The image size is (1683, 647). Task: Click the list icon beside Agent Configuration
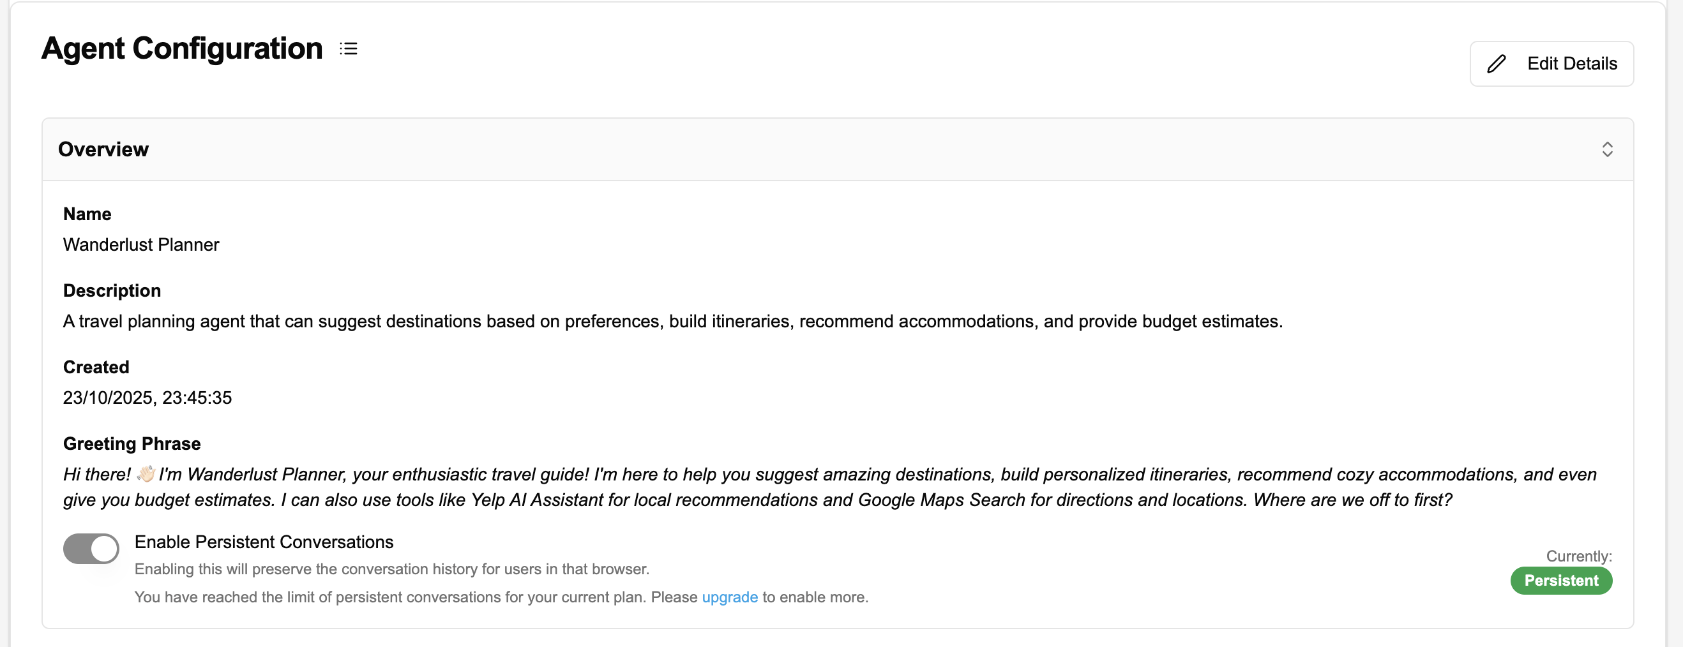(349, 49)
